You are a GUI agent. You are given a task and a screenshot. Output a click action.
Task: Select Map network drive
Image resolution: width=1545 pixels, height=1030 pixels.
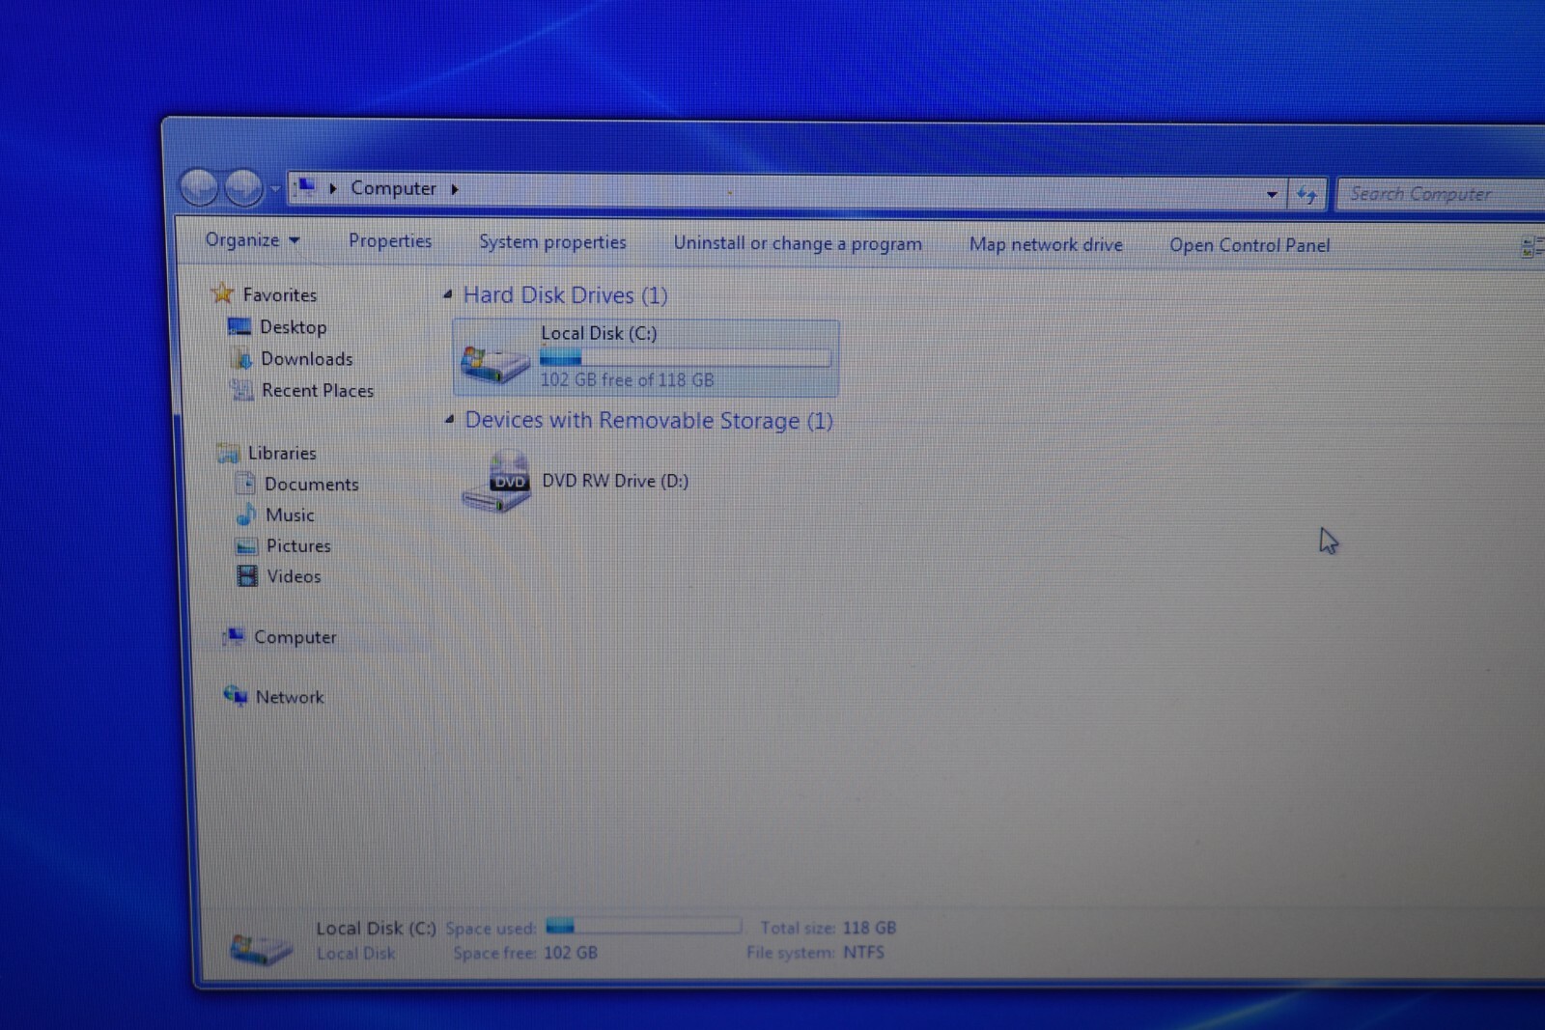[1046, 244]
